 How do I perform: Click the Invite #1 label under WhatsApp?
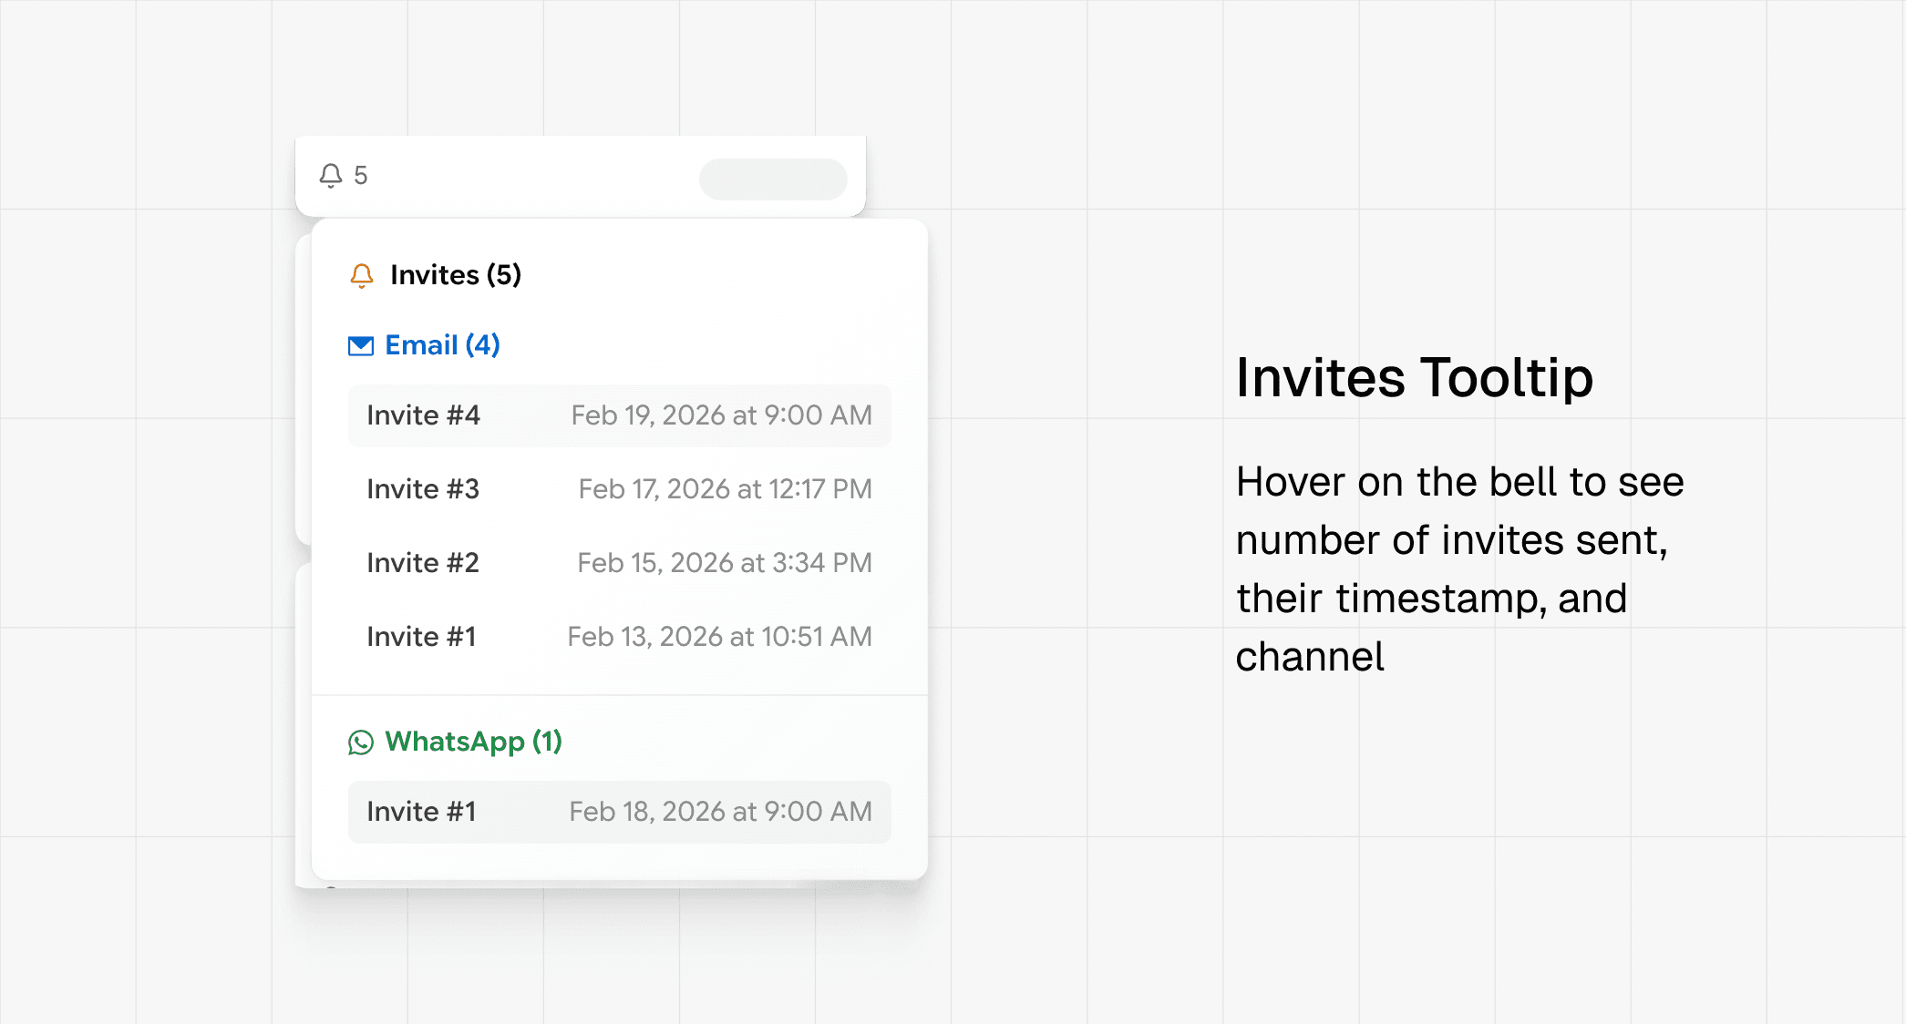point(421,812)
